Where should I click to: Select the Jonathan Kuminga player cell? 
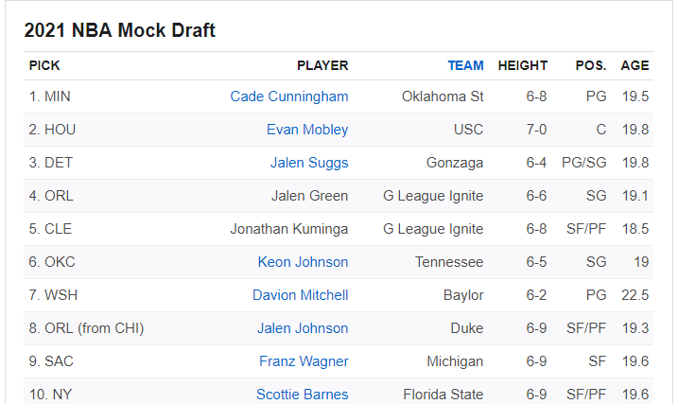point(288,229)
